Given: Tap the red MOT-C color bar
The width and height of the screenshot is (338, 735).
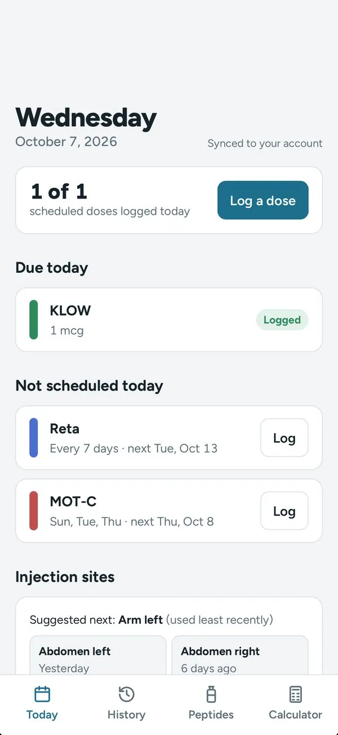Looking at the screenshot, I should [34, 511].
